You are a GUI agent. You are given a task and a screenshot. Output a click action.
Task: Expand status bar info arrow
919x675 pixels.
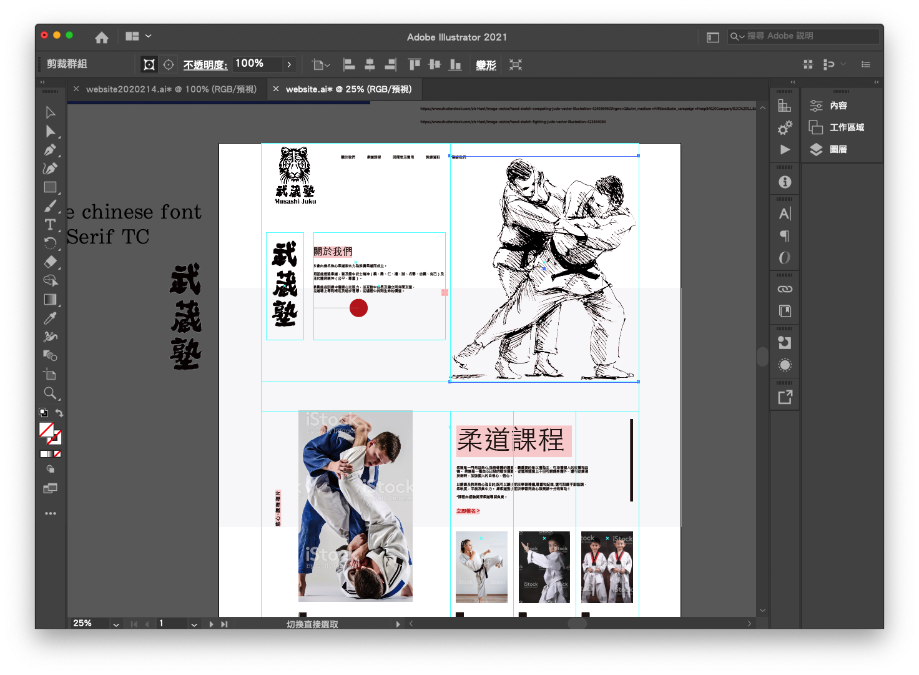398,624
